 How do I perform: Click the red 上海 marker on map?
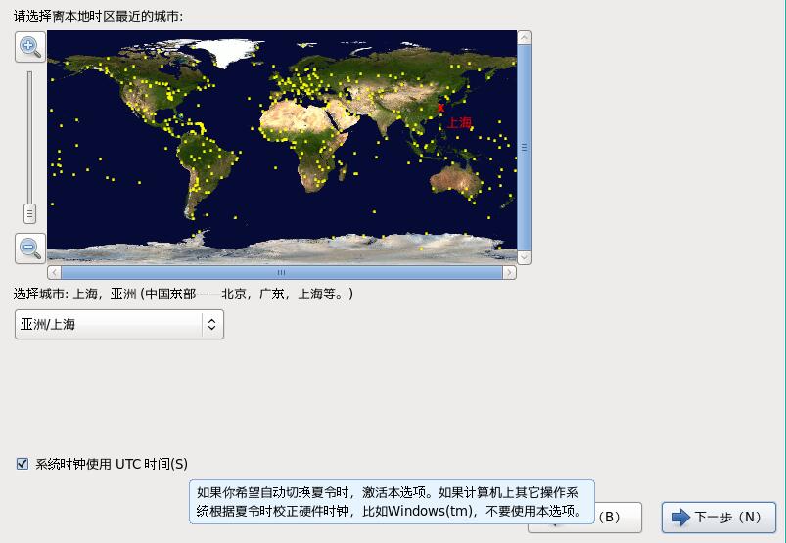pyautogui.click(x=440, y=108)
